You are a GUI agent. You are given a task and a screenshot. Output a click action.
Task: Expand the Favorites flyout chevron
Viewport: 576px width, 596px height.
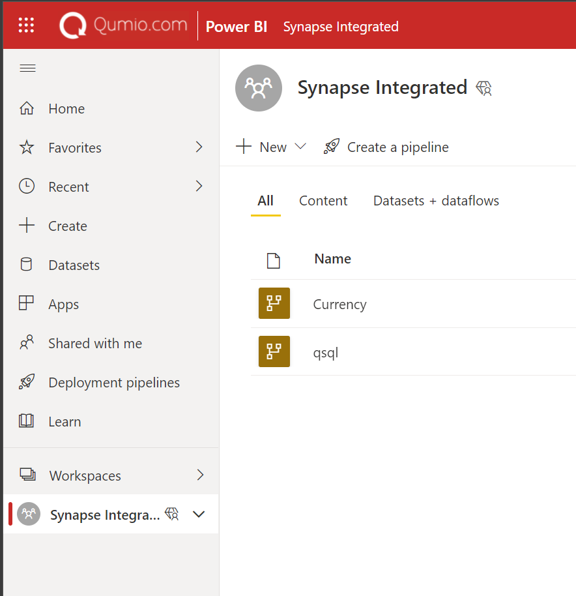point(199,147)
